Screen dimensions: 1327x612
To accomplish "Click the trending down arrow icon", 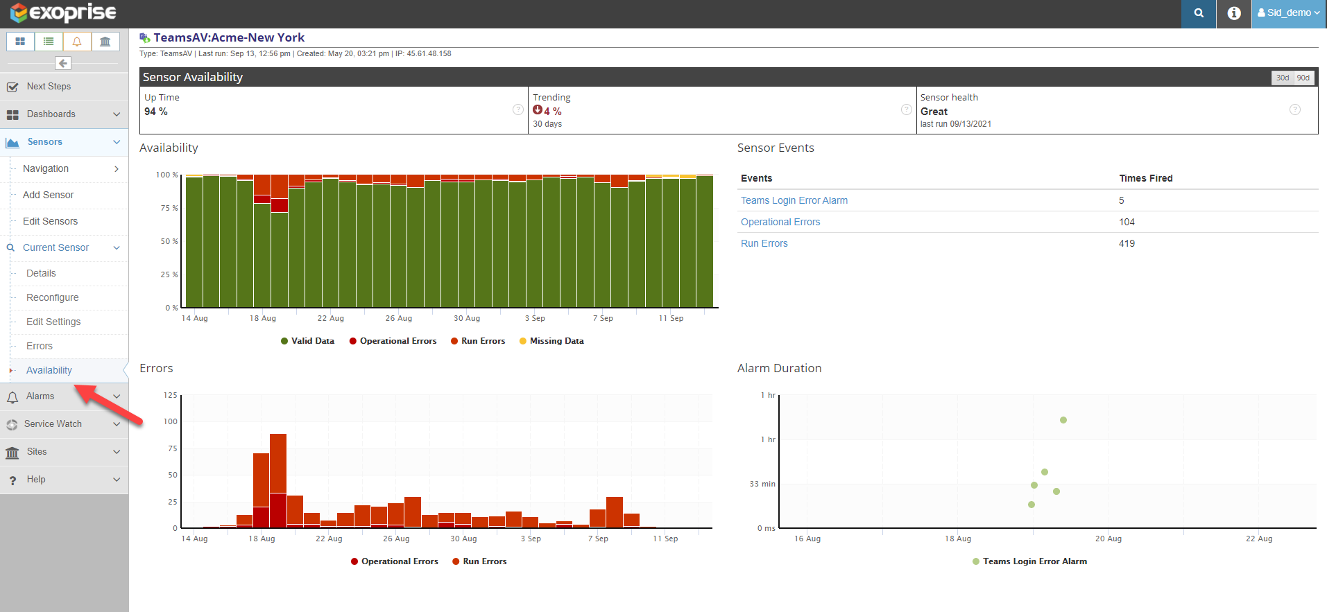I will 538,110.
